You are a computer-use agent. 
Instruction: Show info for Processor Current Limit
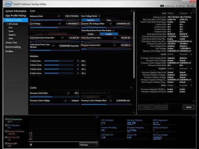pos(114,45)
